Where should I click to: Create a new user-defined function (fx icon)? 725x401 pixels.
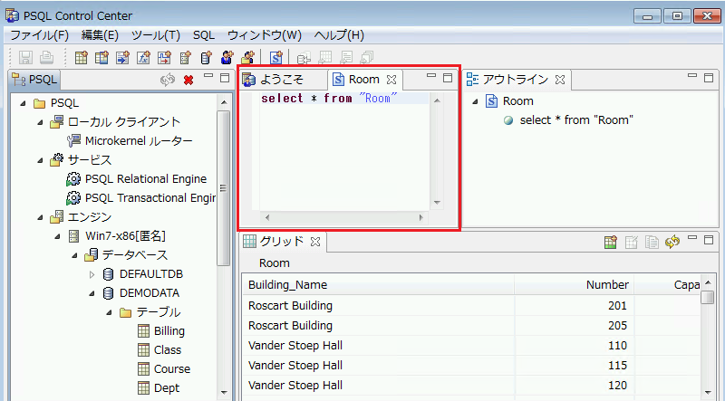[x=144, y=58]
